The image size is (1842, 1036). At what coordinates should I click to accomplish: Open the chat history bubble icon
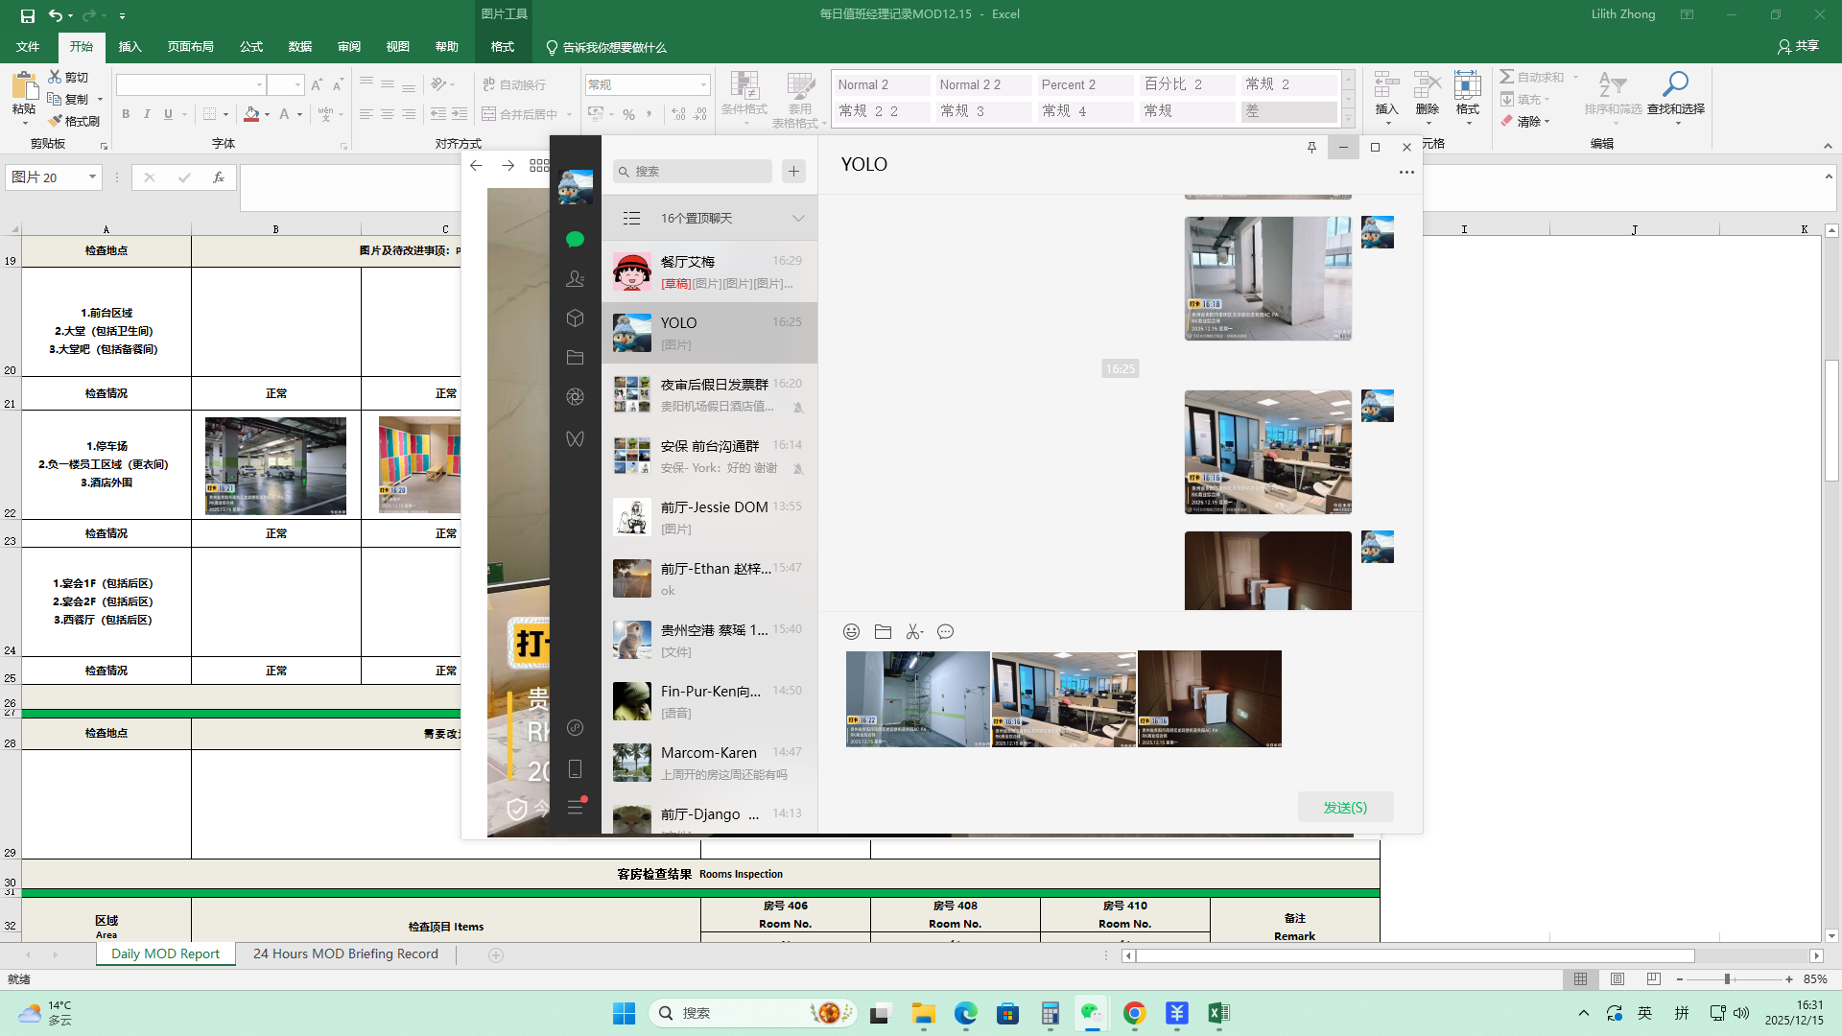945,631
